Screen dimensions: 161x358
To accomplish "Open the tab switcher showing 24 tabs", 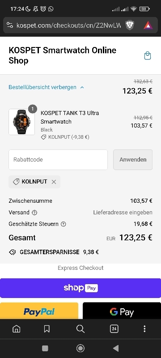I will [x=114, y=329].
